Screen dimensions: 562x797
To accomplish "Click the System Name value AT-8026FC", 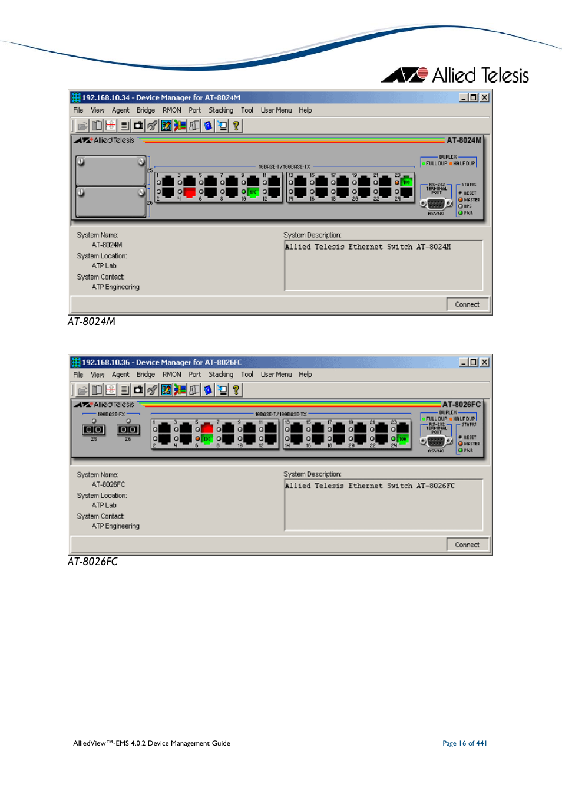I will (108, 484).
